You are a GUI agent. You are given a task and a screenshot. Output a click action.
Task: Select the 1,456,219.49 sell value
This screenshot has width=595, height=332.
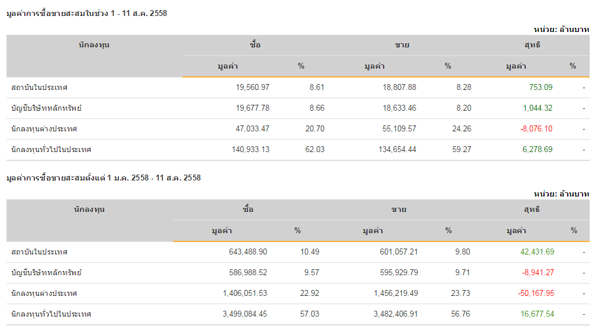pyautogui.click(x=395, y=293)
